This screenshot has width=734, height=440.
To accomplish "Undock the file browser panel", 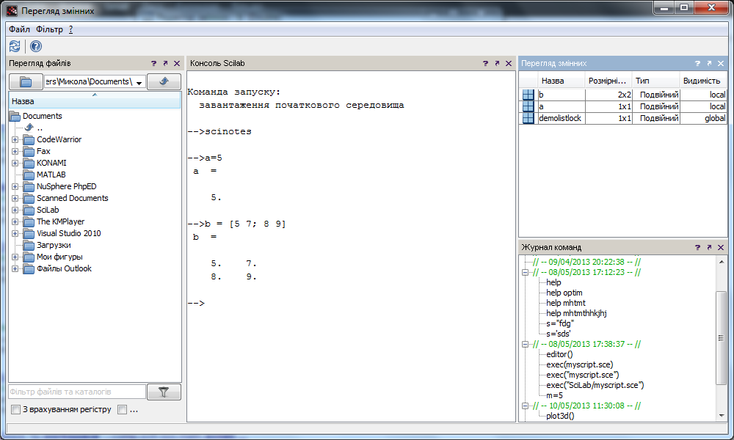I will (x=165, y=63).
